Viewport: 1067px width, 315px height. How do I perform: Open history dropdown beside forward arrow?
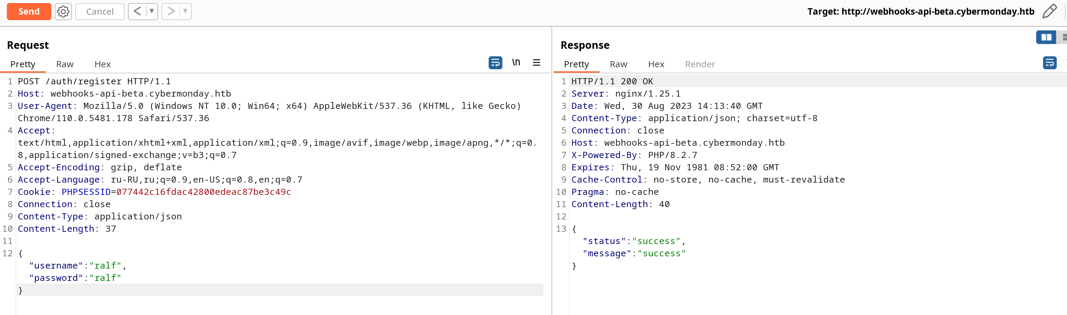(185, 11)
